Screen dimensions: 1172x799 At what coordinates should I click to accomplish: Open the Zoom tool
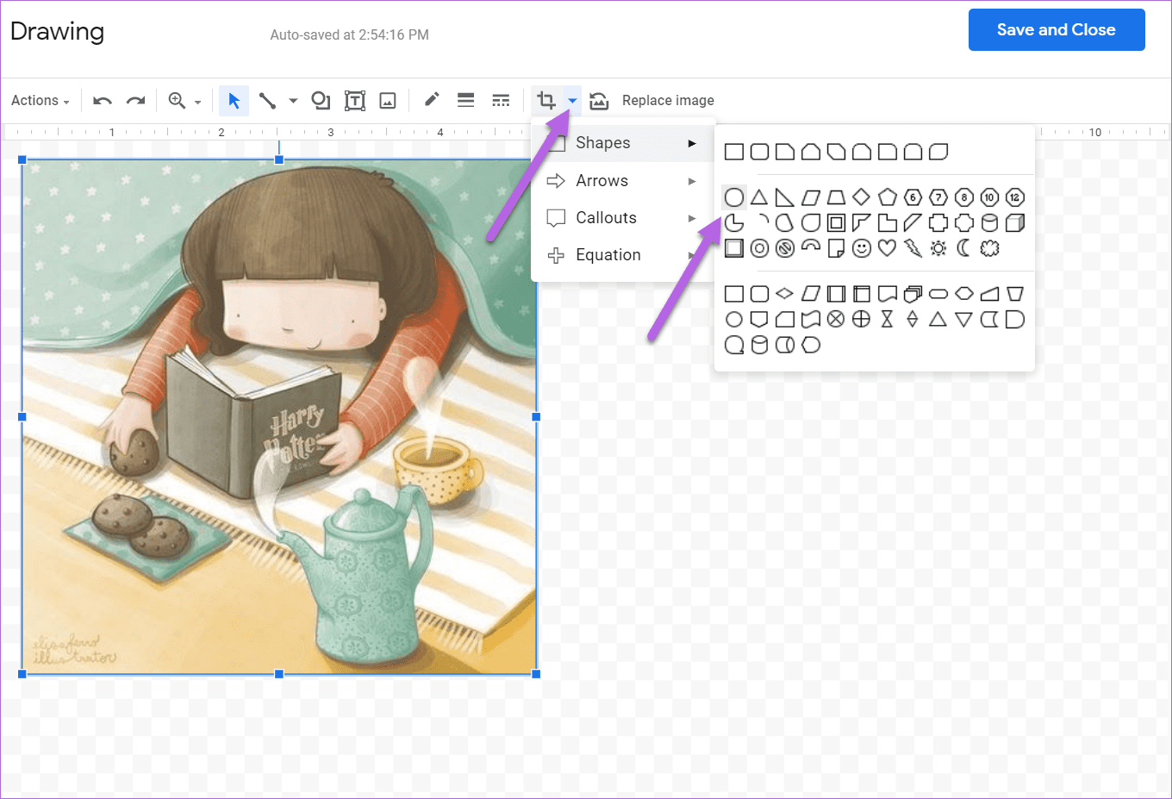click(x=177, y=101)
